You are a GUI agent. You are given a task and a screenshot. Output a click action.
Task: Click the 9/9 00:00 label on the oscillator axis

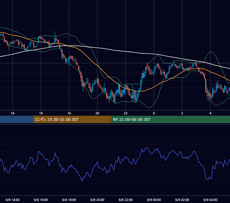[154, 200]
